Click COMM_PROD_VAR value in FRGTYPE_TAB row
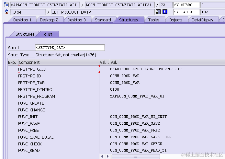The height and width of the screenshot is (159, 225). (x=125, y=83)
